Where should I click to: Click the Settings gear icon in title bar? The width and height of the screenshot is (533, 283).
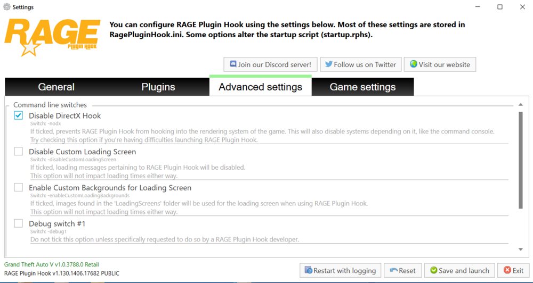(7, 7)
